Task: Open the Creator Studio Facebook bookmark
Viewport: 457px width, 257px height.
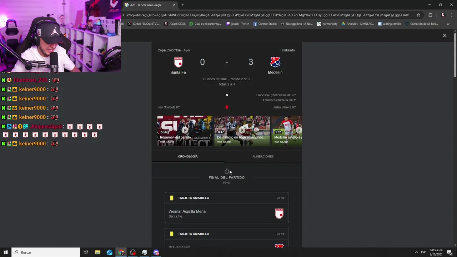Action: [x=265, y=24]
